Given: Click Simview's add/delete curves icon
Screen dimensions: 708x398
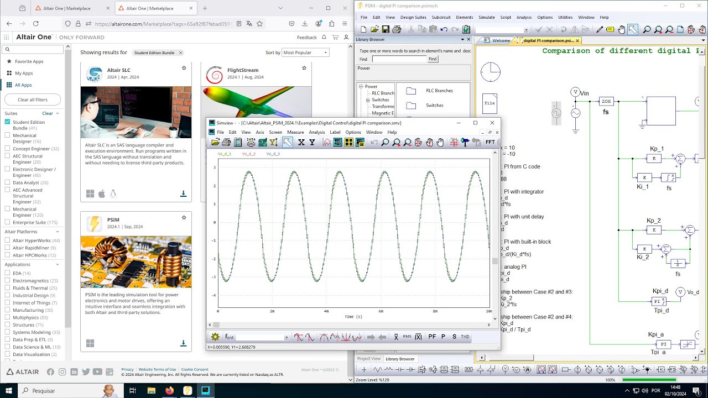Looking at the screenshot, I should (x=327, y=143).
